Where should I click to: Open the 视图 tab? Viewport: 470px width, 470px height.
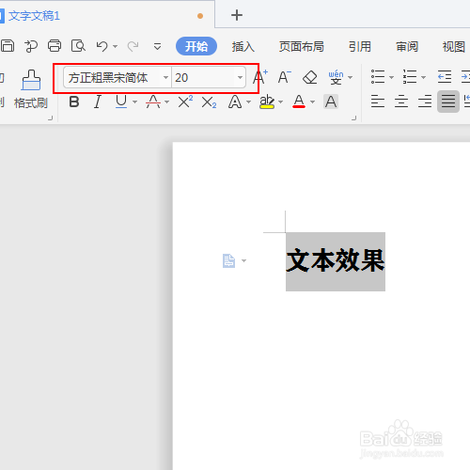click(453, 47)
